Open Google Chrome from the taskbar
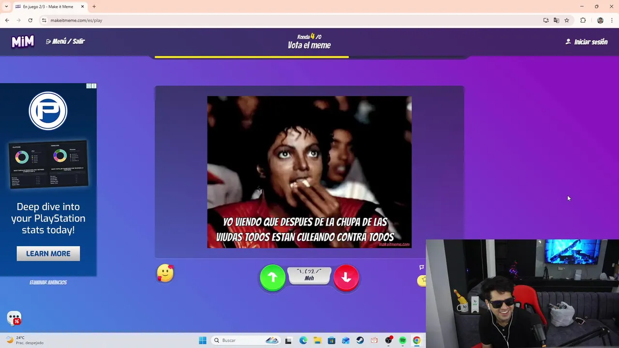Viewport: 619px width, 348px height. pos(417,340)
